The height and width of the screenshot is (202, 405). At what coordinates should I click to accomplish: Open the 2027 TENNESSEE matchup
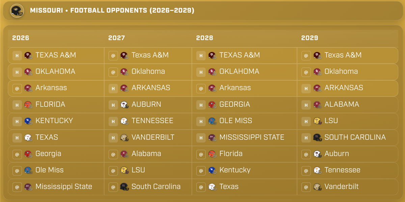(152, 121)
